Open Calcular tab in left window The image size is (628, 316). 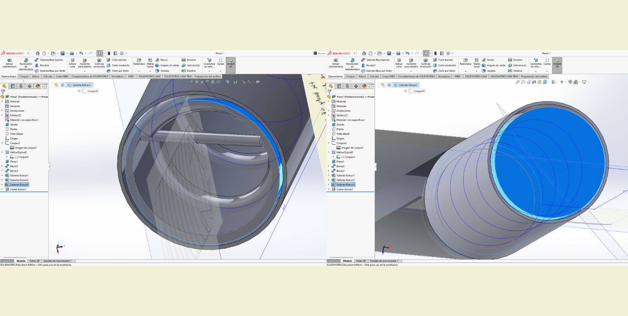48,76
